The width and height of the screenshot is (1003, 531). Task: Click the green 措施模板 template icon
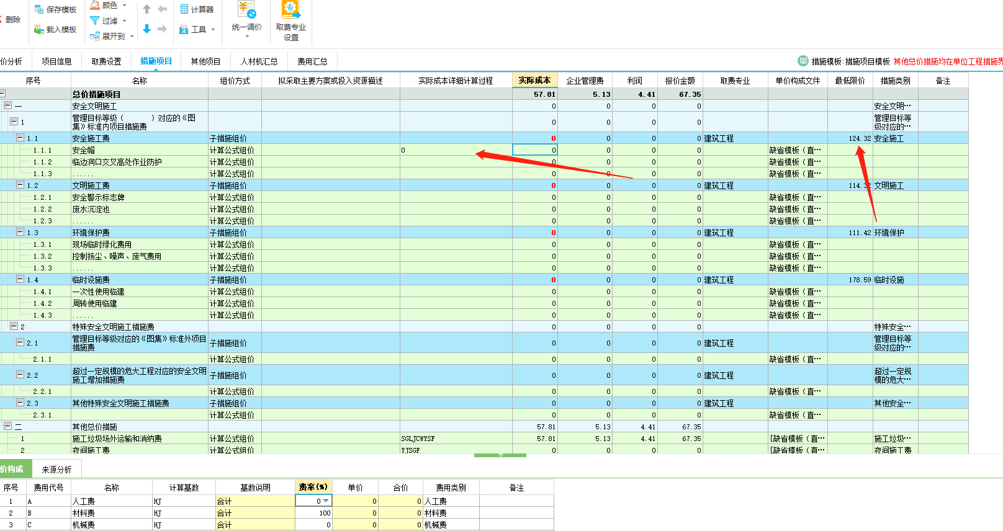803,61
